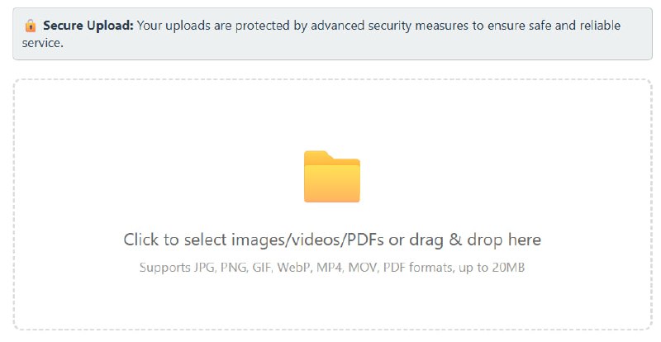Select the orange lock beside Secure Upload
Image resolution: width=661 pixels, height=342 pixels.
31,26
